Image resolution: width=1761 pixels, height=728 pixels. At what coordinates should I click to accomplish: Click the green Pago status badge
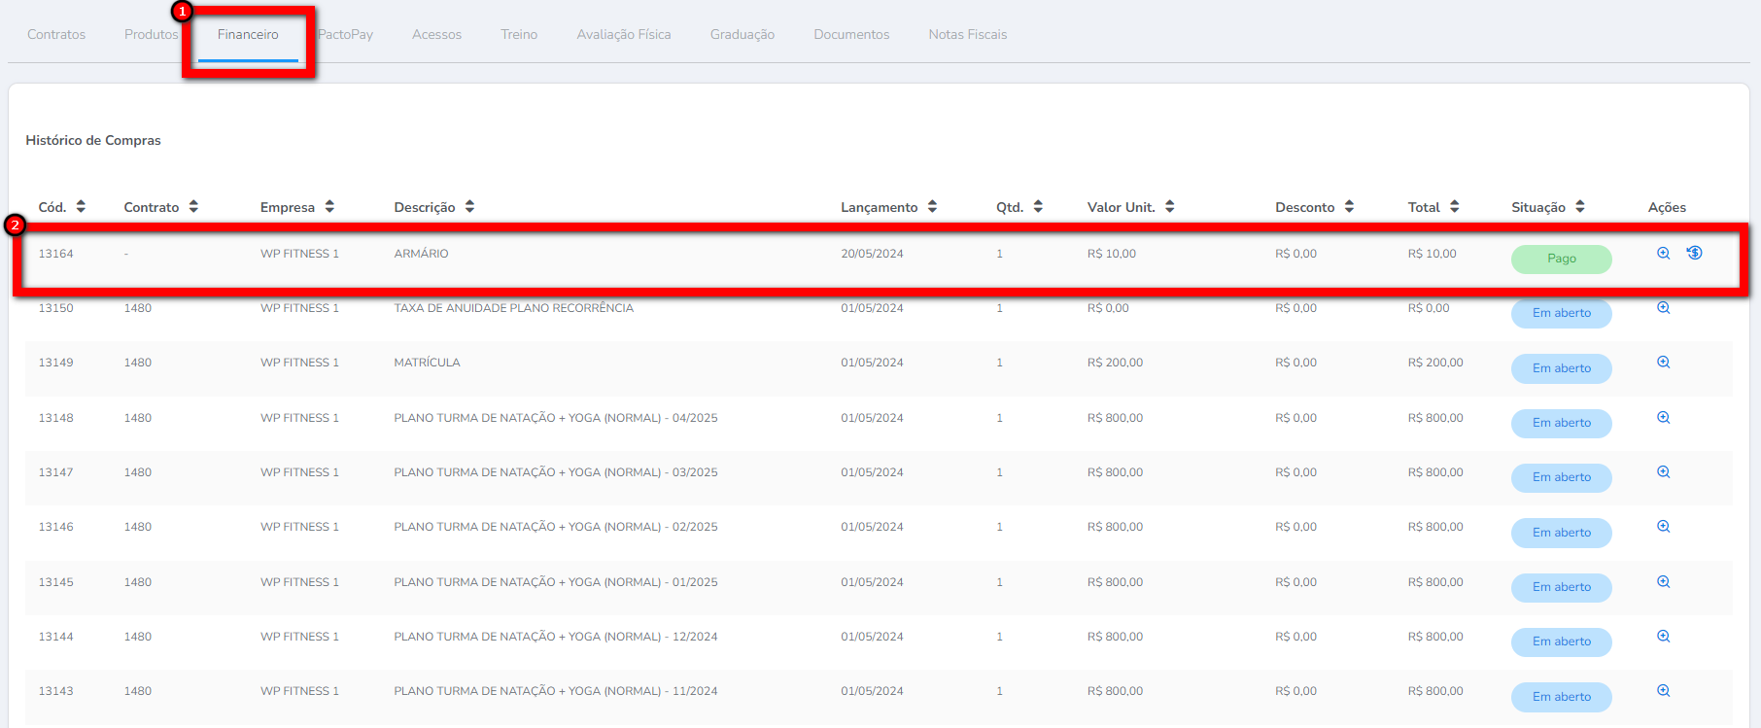(1561, 259)
